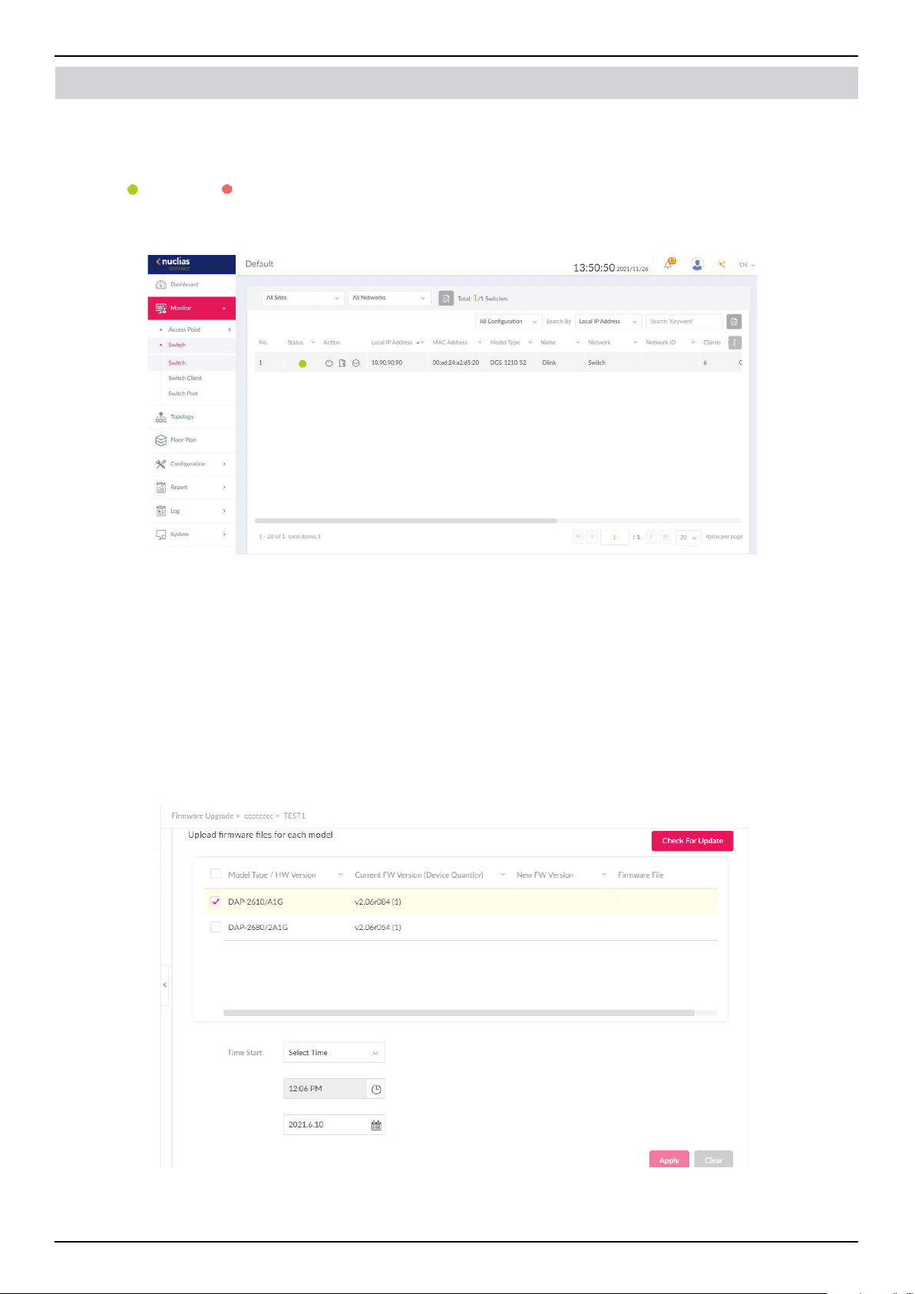Go to first page double-arrow icon
The image size is (915, 1294).
click(578, 537)
